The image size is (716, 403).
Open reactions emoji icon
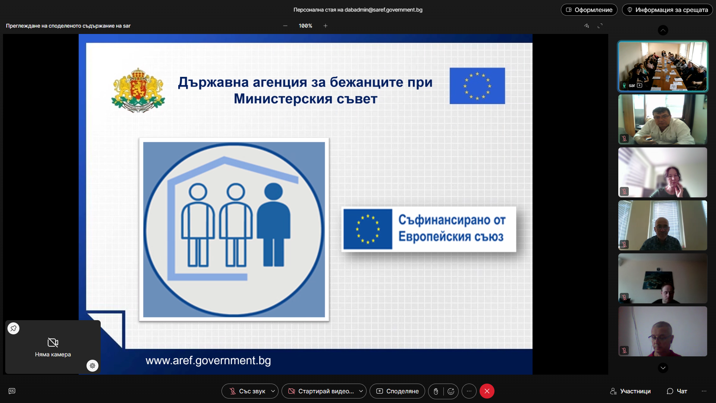[451, 391]
